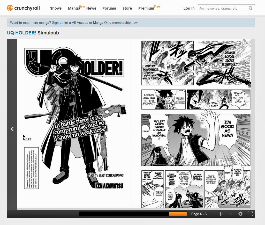Open the Forums page
Screen dimensions: 265x225
(109, 8)
